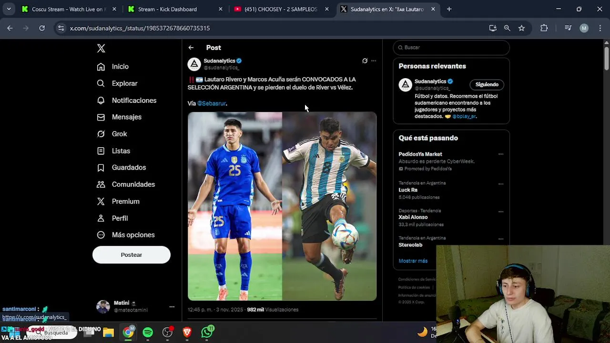Reload the current page
610x343 pixels.
pos(42,28)
